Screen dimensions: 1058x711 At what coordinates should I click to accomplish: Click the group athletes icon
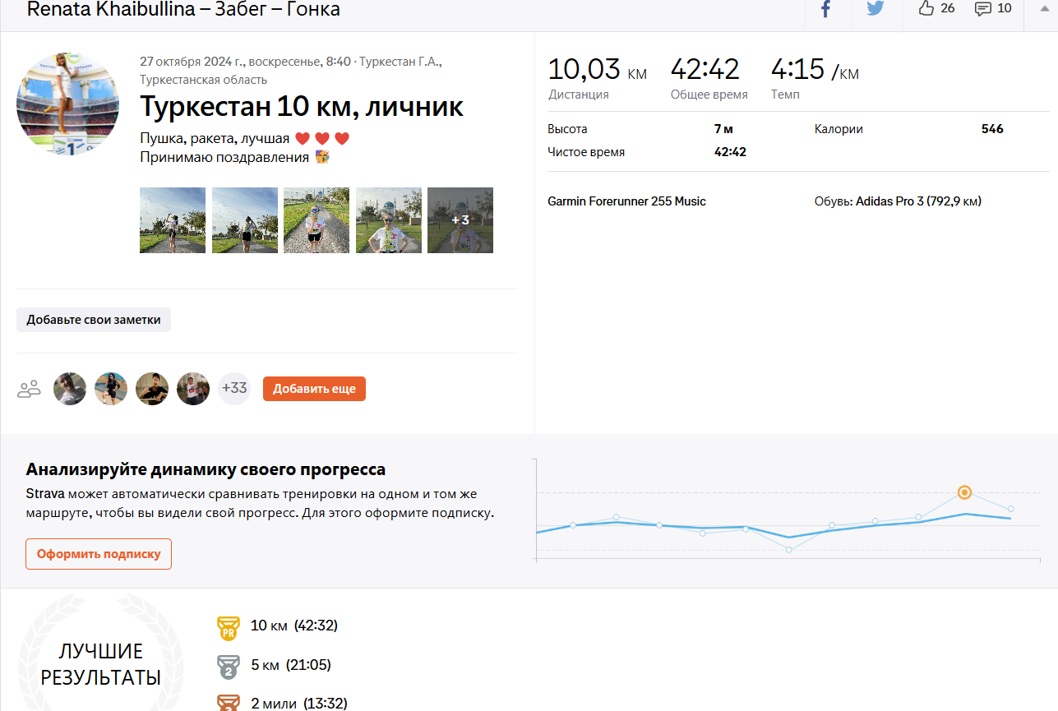point(29,389)
